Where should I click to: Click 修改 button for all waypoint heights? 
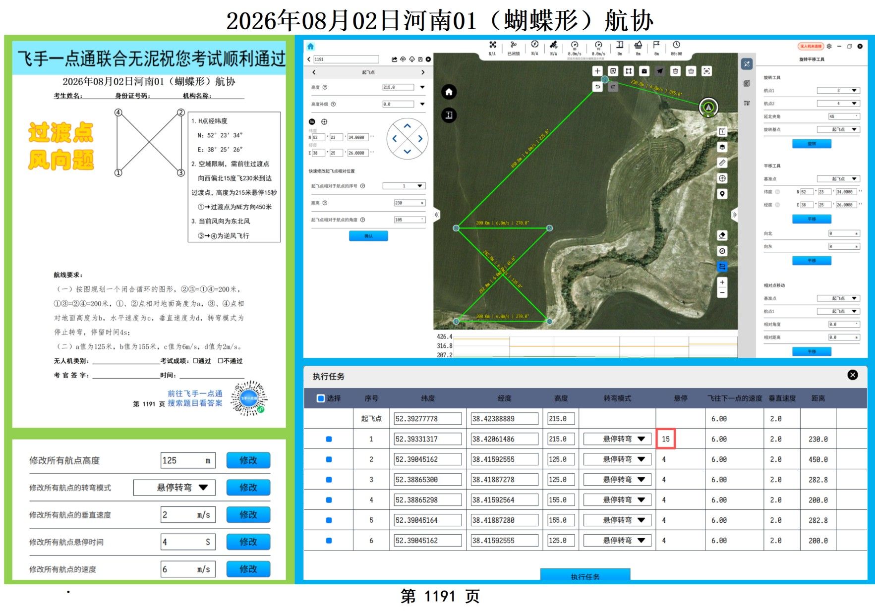pyautogui.click(x=248, y=460)
